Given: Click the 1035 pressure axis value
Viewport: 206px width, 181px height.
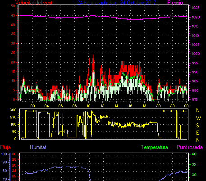Looking at the screenshot, I should click(x=196, y=8).
